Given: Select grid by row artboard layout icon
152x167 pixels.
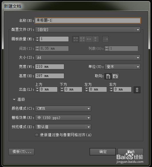Looking at the screenshot, I should point(76,39).
